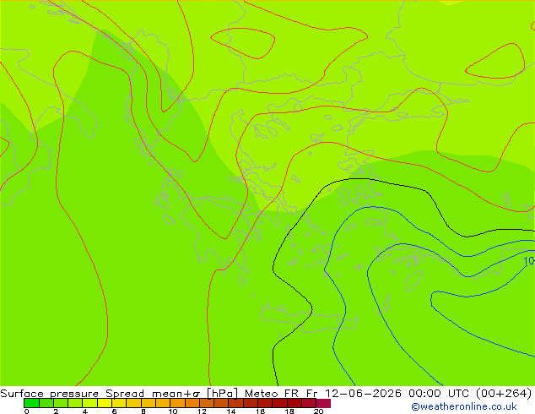
Task: Click the 0–1 hPa bright green legend swatch
Action: [31, 403]
